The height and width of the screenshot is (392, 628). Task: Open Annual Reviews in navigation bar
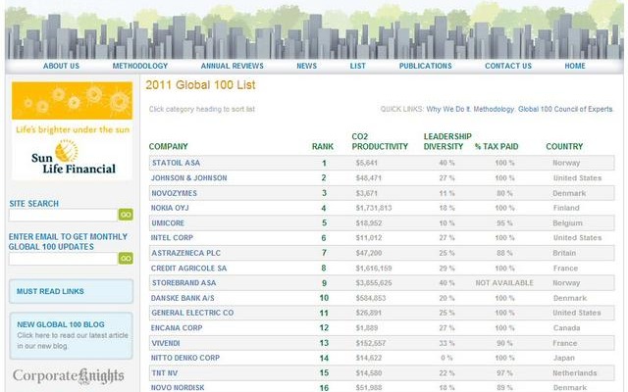coord(232,66)
